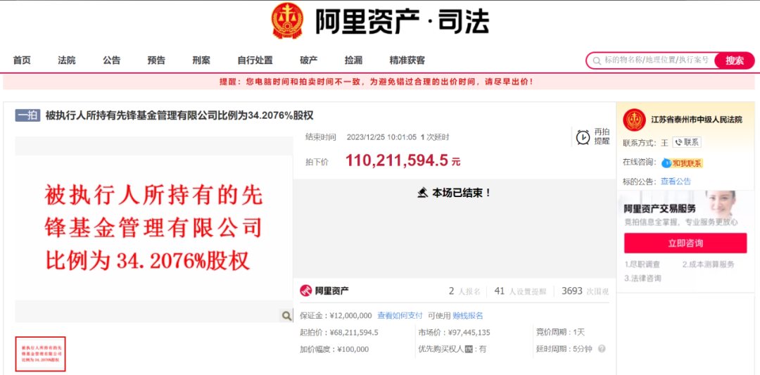Click the Taizhou court emblem icon
760x375 pixels.
point(634,120)
